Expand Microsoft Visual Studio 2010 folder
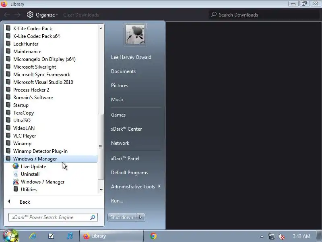This screenshot has width=322, height=242. tap(50, 82)
